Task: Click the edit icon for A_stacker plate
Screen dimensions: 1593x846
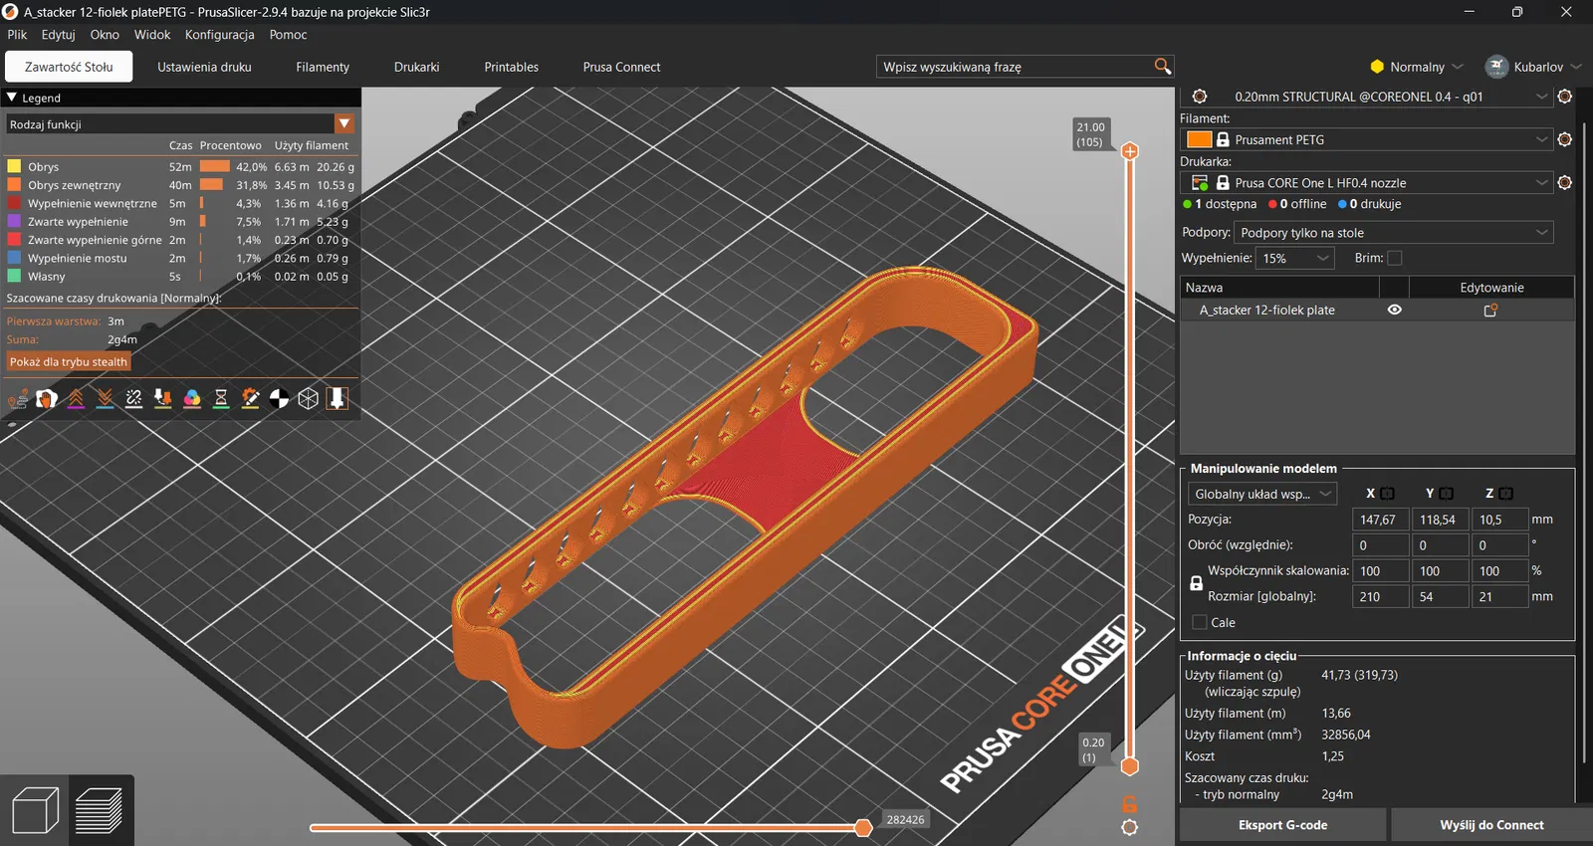Action: (x=1490, y=311)
